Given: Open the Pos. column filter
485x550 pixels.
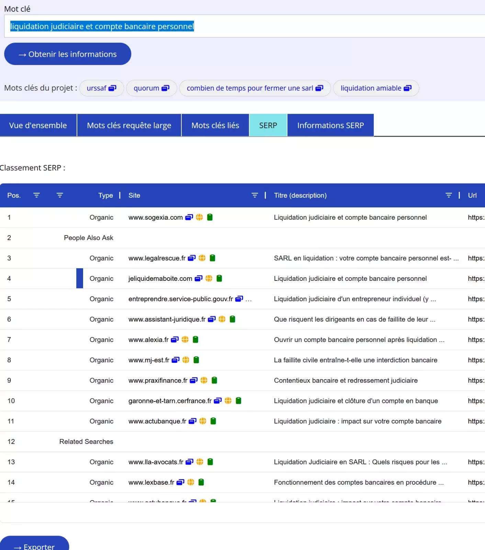Looking at the screenshot, I should pos(36,195).
